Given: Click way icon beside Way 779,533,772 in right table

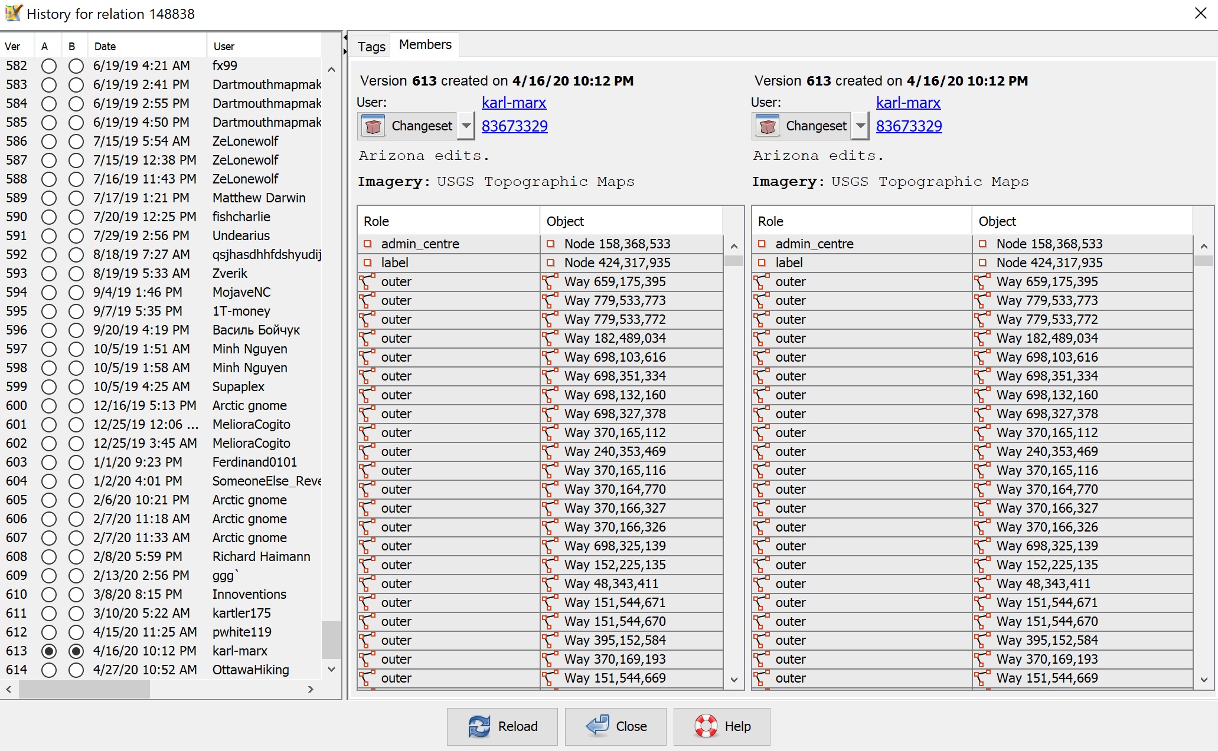Looking at the screenshot, I should point(982,319).
